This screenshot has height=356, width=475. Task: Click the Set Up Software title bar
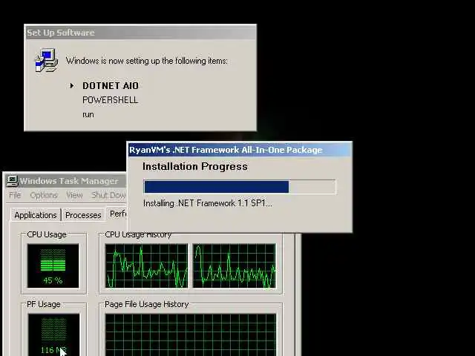point(140,33)
